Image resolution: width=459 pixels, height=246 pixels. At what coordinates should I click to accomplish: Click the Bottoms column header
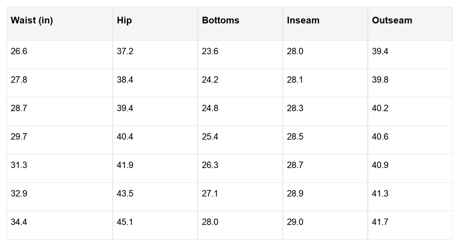221,21
